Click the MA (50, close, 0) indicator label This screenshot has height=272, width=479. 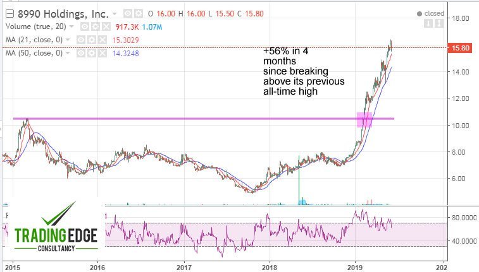(34, 53)
